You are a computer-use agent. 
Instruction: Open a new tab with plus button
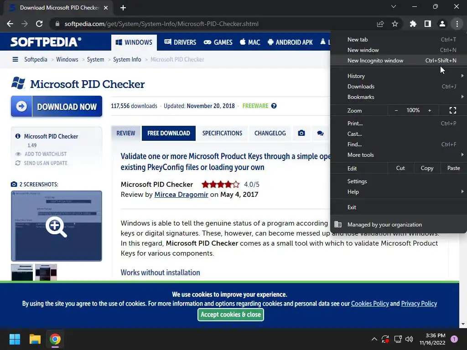(123, 8)
